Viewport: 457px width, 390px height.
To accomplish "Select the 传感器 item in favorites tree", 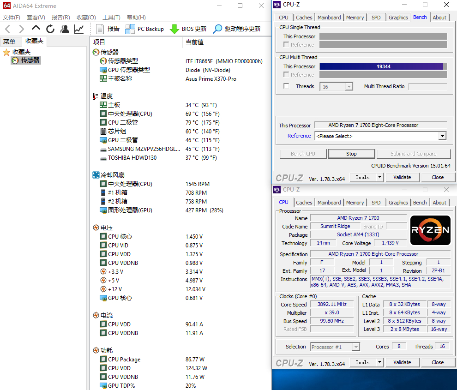I will (30, 60).
